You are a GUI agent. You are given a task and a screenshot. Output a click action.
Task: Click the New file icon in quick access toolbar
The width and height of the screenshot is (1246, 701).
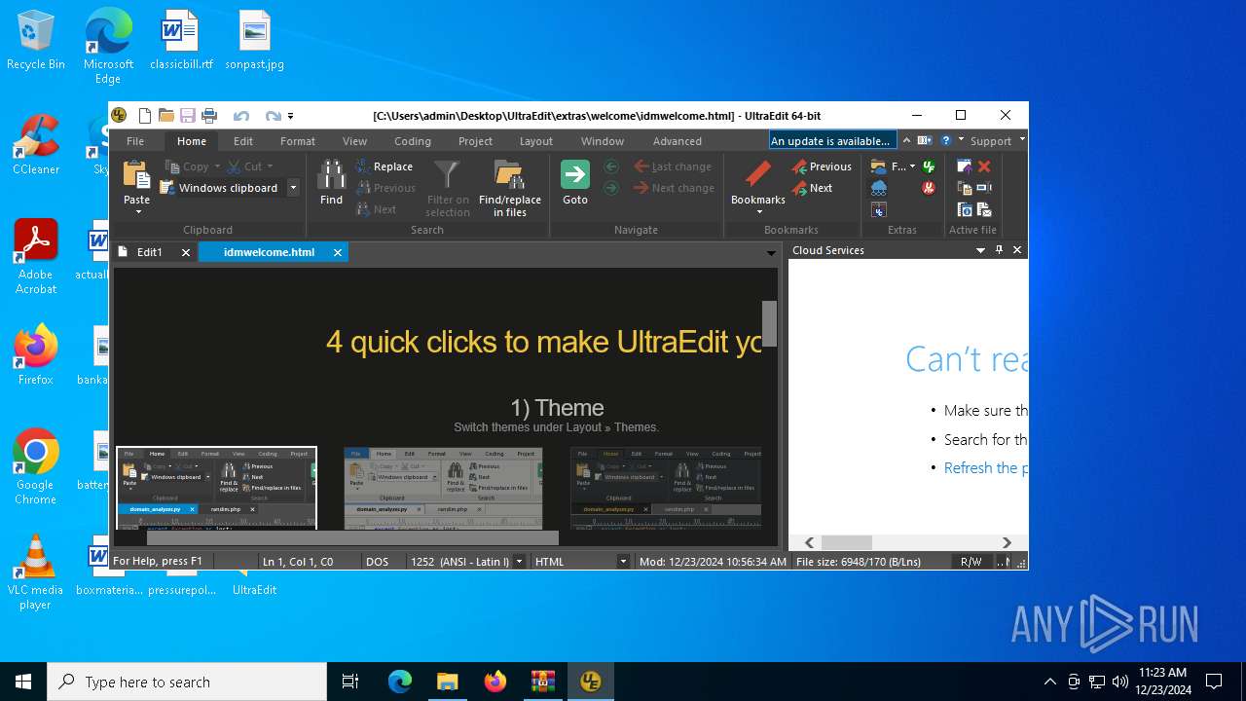coord(145,116)
